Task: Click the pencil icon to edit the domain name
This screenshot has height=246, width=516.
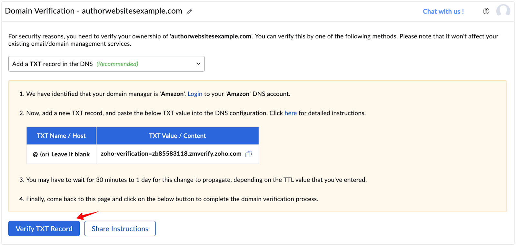Action: point(189,12)
